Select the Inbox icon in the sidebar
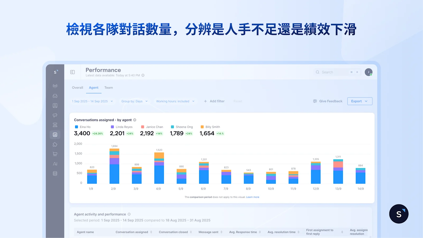423x238 pixels. tap(55, 96)
